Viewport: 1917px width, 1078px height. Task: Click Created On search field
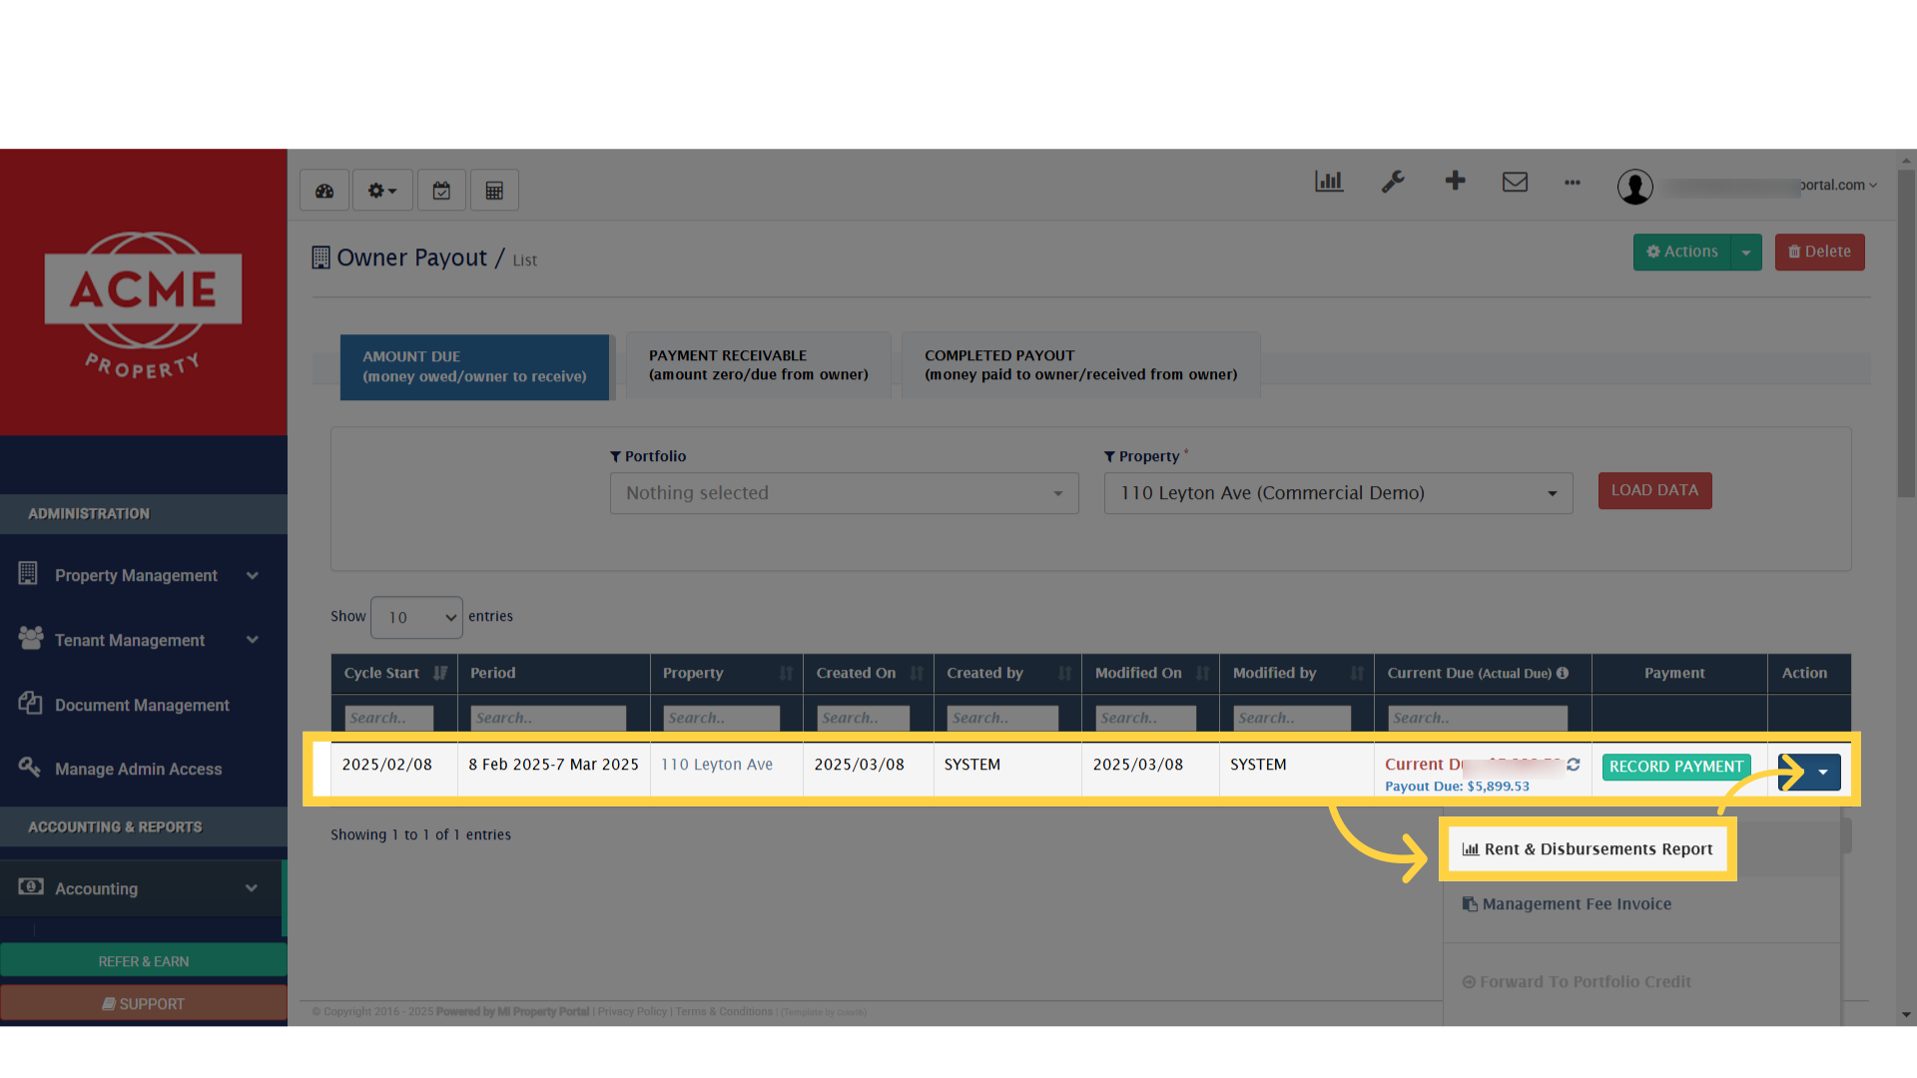click(x=864, y=718)
